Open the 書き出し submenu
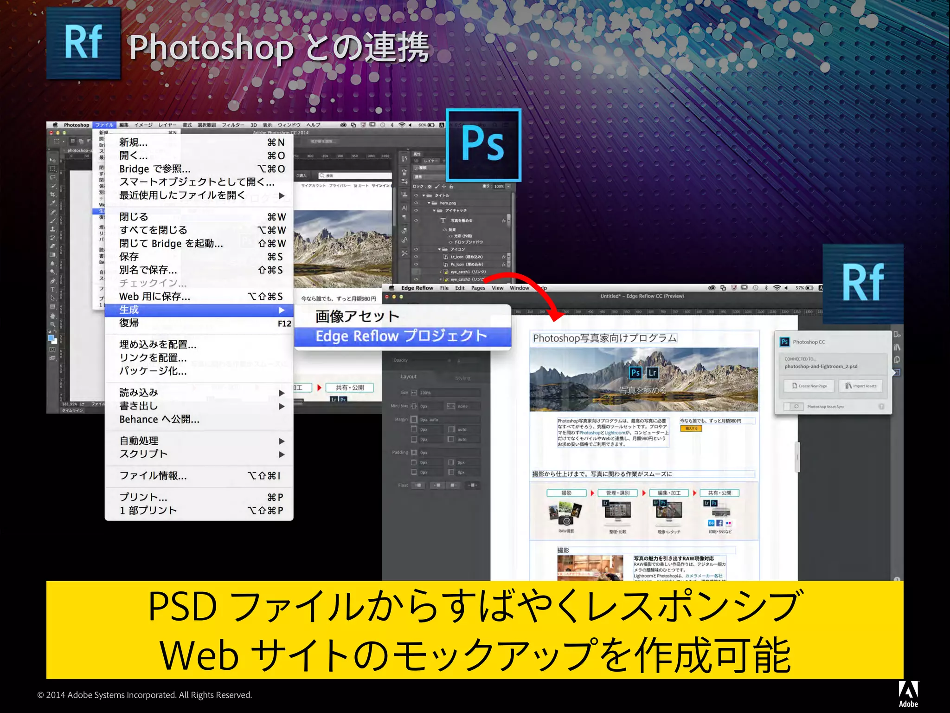Viewport: 950px width, 713px height. click(x=199, y=406)
